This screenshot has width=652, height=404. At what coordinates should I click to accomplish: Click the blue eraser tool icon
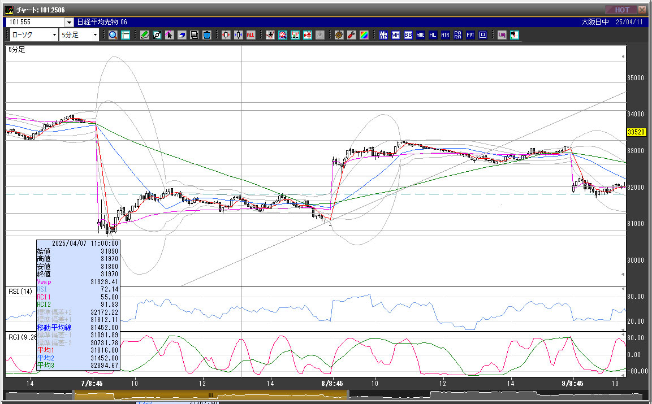182,36
